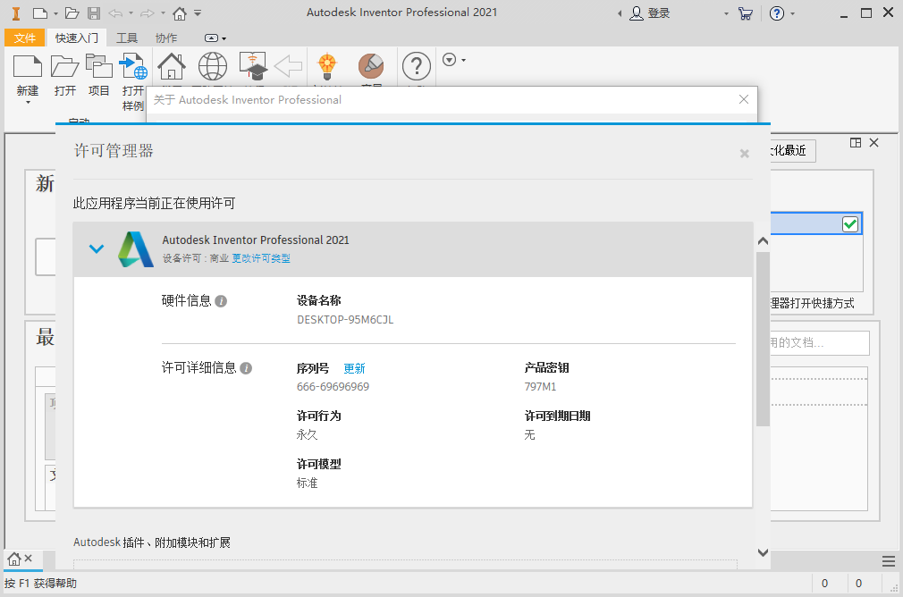
Task: Close the 许可管理器 dialog with its X
Action: point(744,154)
